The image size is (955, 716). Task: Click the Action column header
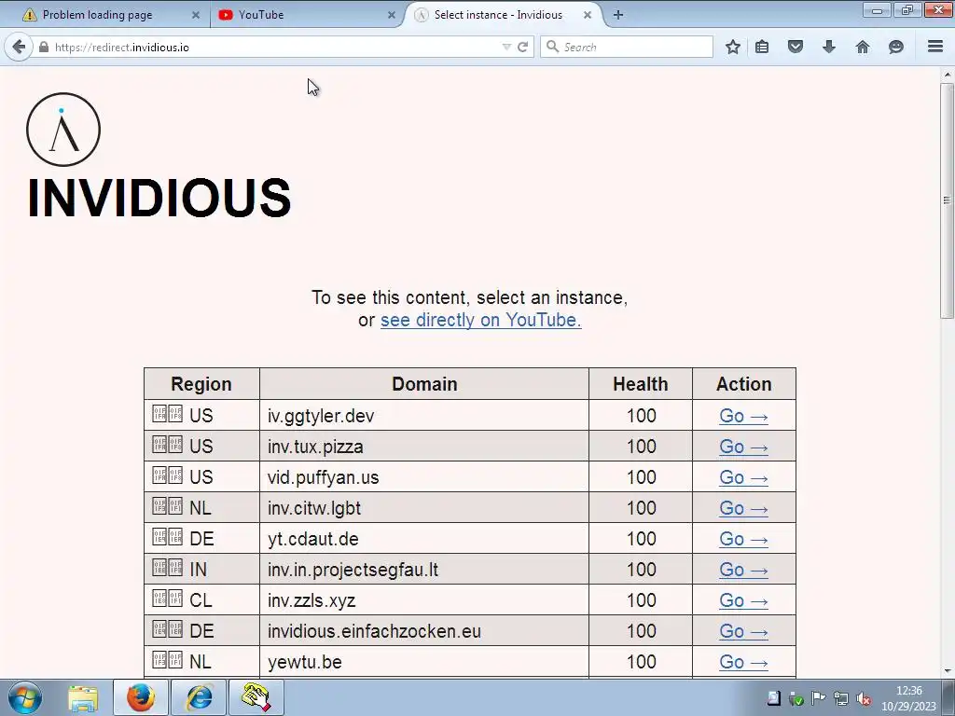point(743,384)
